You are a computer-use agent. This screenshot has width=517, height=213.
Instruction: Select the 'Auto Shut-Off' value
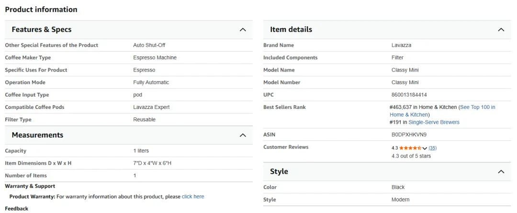pyautogui.click(x=149, y=45)
